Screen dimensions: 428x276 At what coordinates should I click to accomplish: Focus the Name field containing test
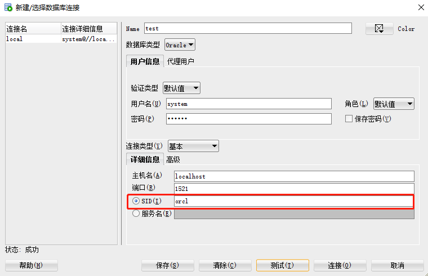pyautogui.click(x=248, y=28)
